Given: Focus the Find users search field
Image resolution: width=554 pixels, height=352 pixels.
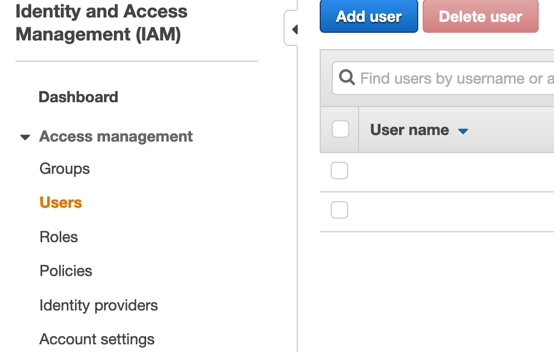Looking at the screenshot, I should [x=443, y=78].
